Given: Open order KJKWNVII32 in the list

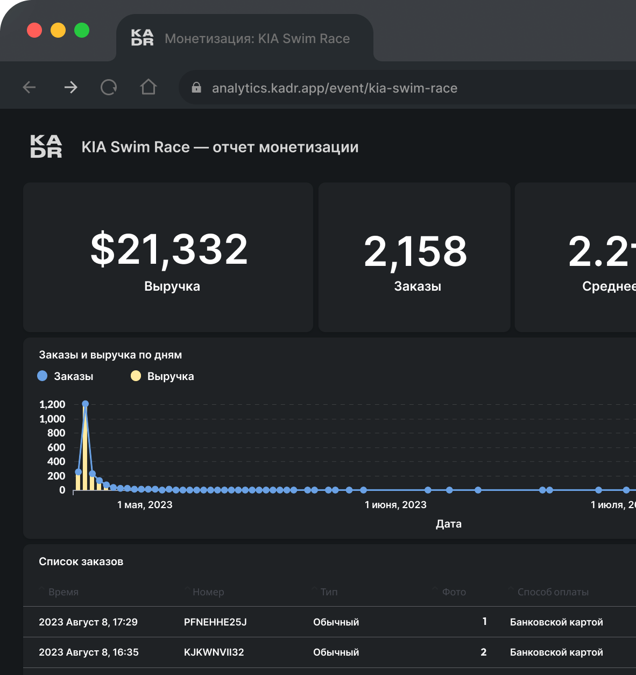Looking at the screenshot, I should pyautogui.click(x=214, y=652).
